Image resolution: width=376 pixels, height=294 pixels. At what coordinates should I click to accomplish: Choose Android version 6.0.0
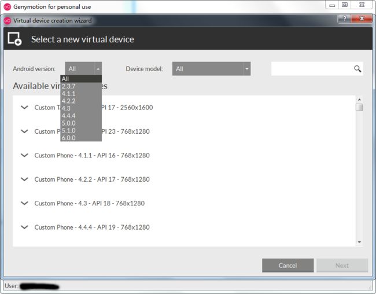point(81,138)
